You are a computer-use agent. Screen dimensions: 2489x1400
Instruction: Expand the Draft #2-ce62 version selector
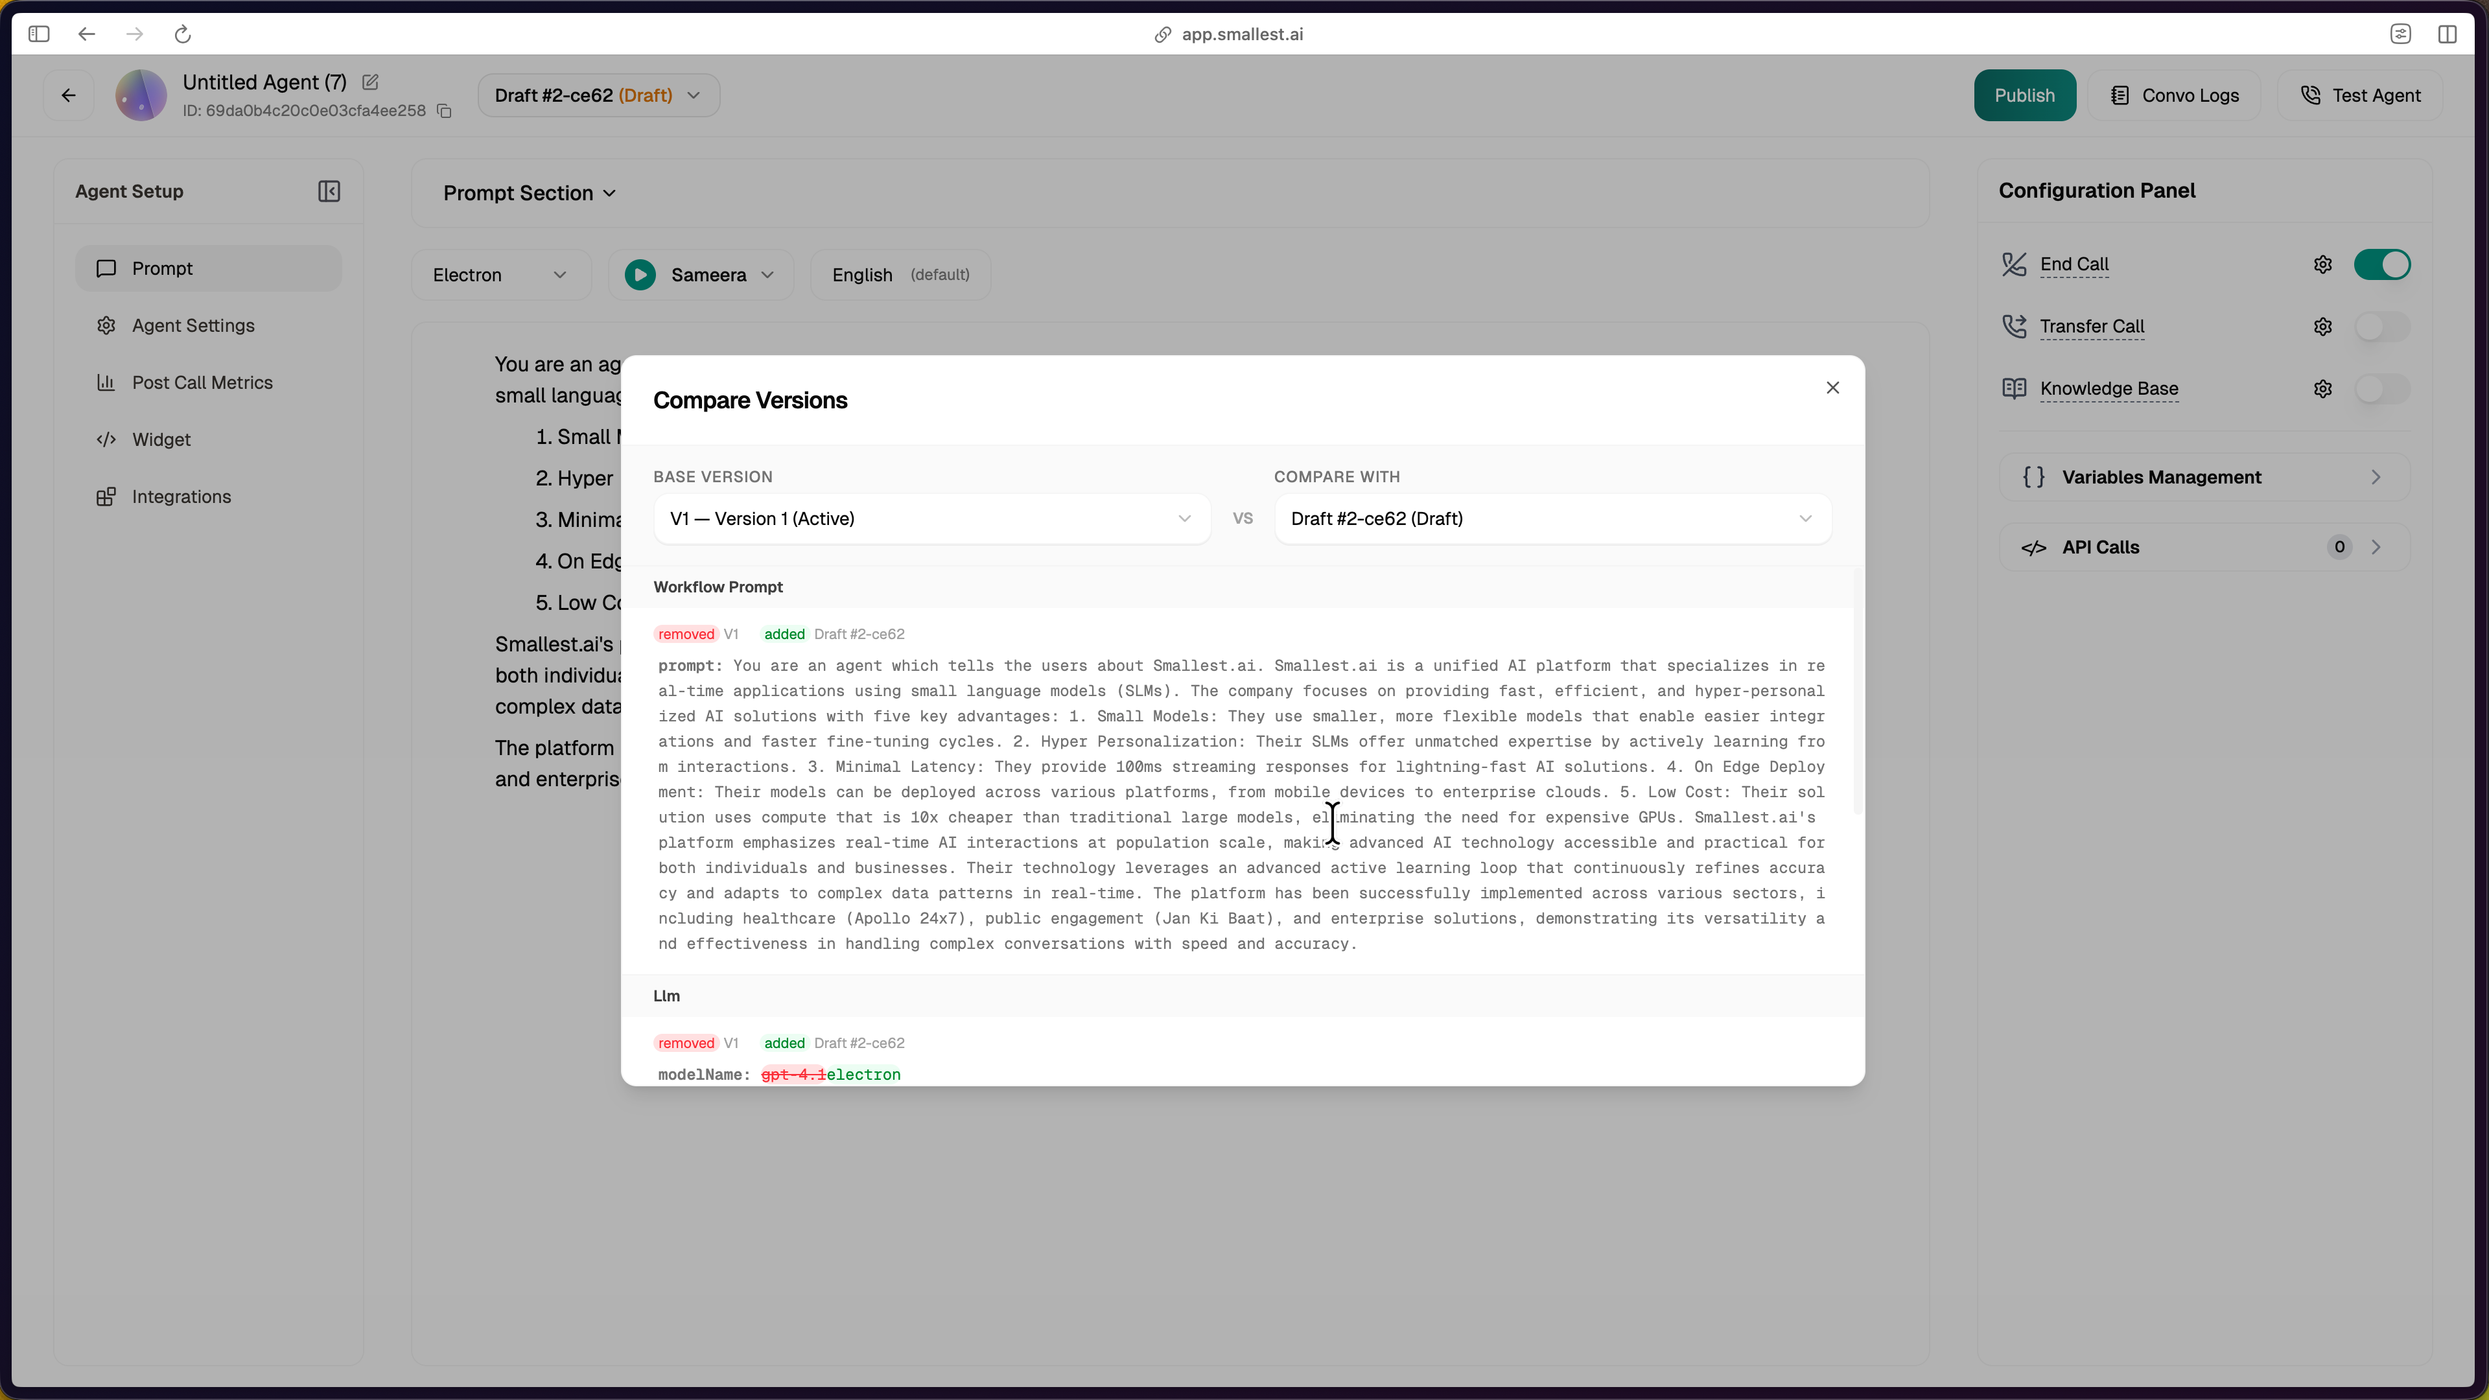598,96
